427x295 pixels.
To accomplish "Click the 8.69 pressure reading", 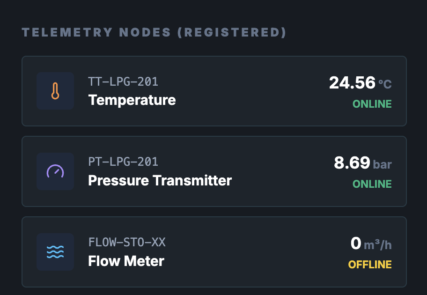I will tap(352, 163).
